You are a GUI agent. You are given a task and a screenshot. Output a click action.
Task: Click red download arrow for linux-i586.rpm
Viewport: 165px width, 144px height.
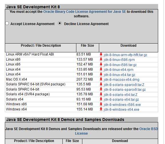coord(101,59)
